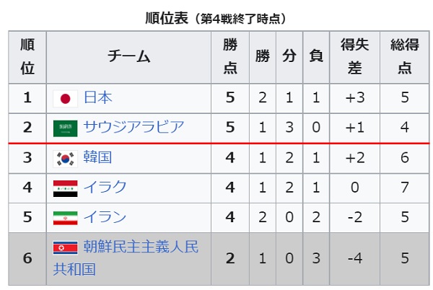Click the South Korea flag icon
The width and height of the screenshot is (433, 290).
pos(65,159)
